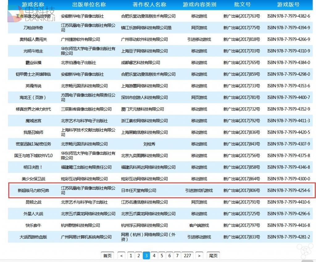Screen dimensions: 316x262
Task: Click the previous page arrow
Action: (122, 256)
